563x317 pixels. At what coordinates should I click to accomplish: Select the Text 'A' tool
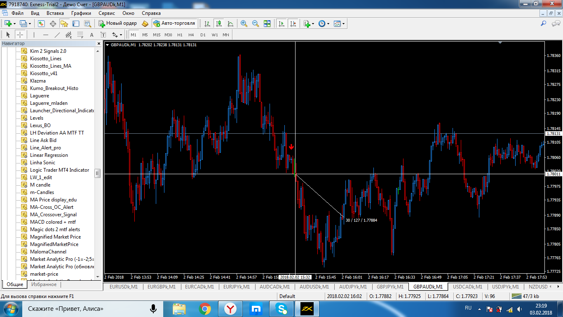click(x=91, y=35)
